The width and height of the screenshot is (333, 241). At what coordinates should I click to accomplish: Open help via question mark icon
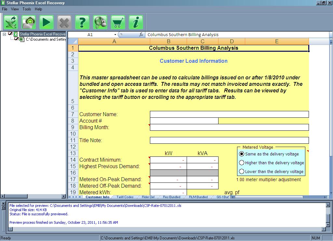point(82,22)
